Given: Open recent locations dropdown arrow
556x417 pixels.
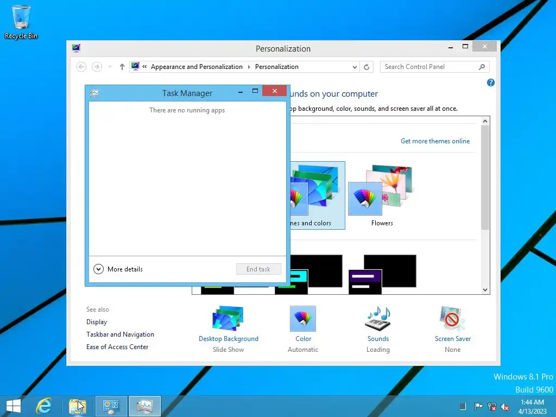Looking at the screenshot, I should tap(110, 67).
